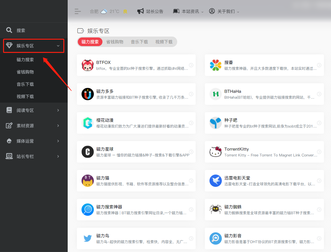Open the BTHaHa title link
The width and height of the screenshot is (331, 252).
point(233,91)
